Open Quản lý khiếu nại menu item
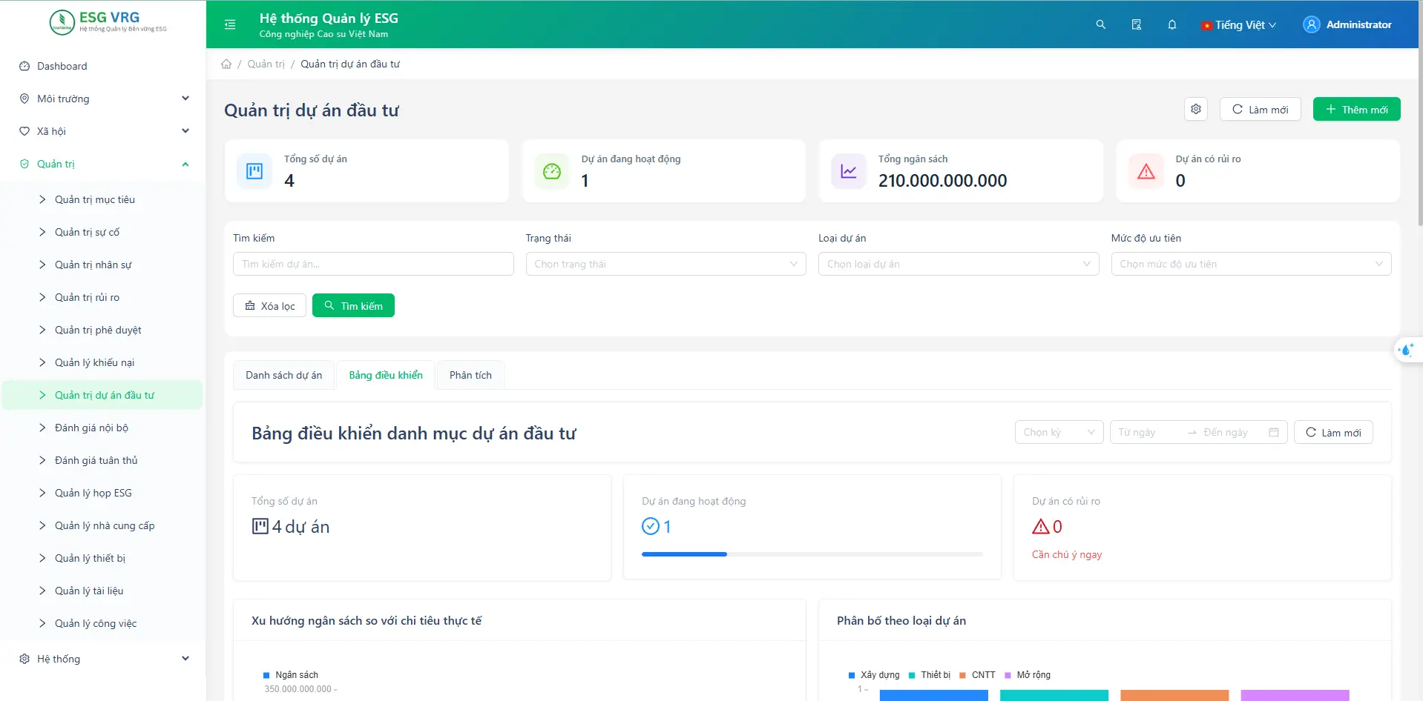The width and height of the screenshot is (1423, 701). pyautogui.click(x=102, y=362)
